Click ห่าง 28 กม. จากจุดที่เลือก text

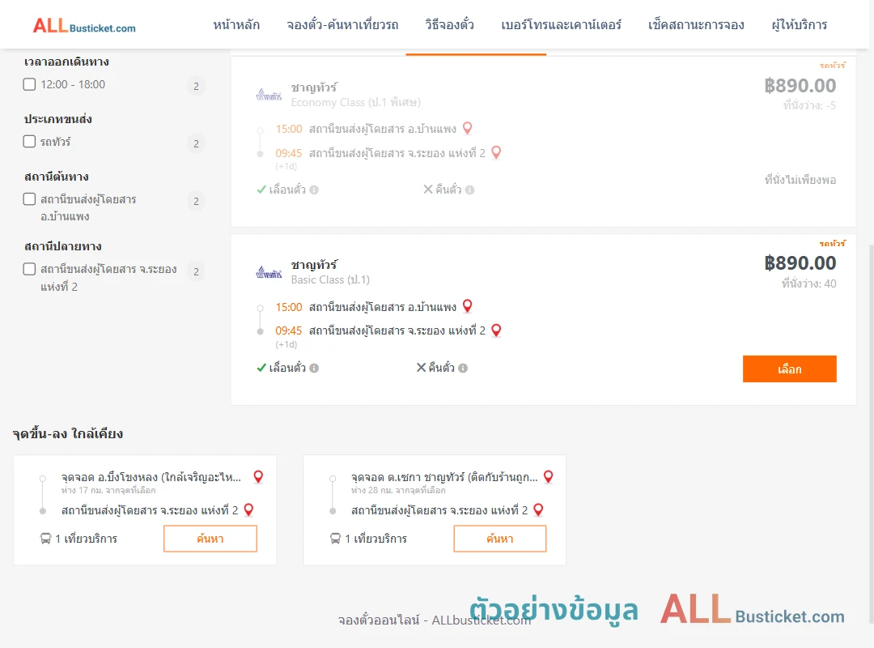[x=398, y=490]
